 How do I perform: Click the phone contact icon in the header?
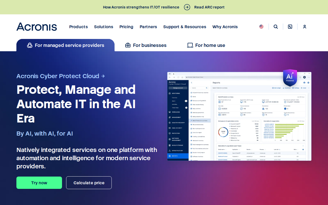(x=290, y=27)
